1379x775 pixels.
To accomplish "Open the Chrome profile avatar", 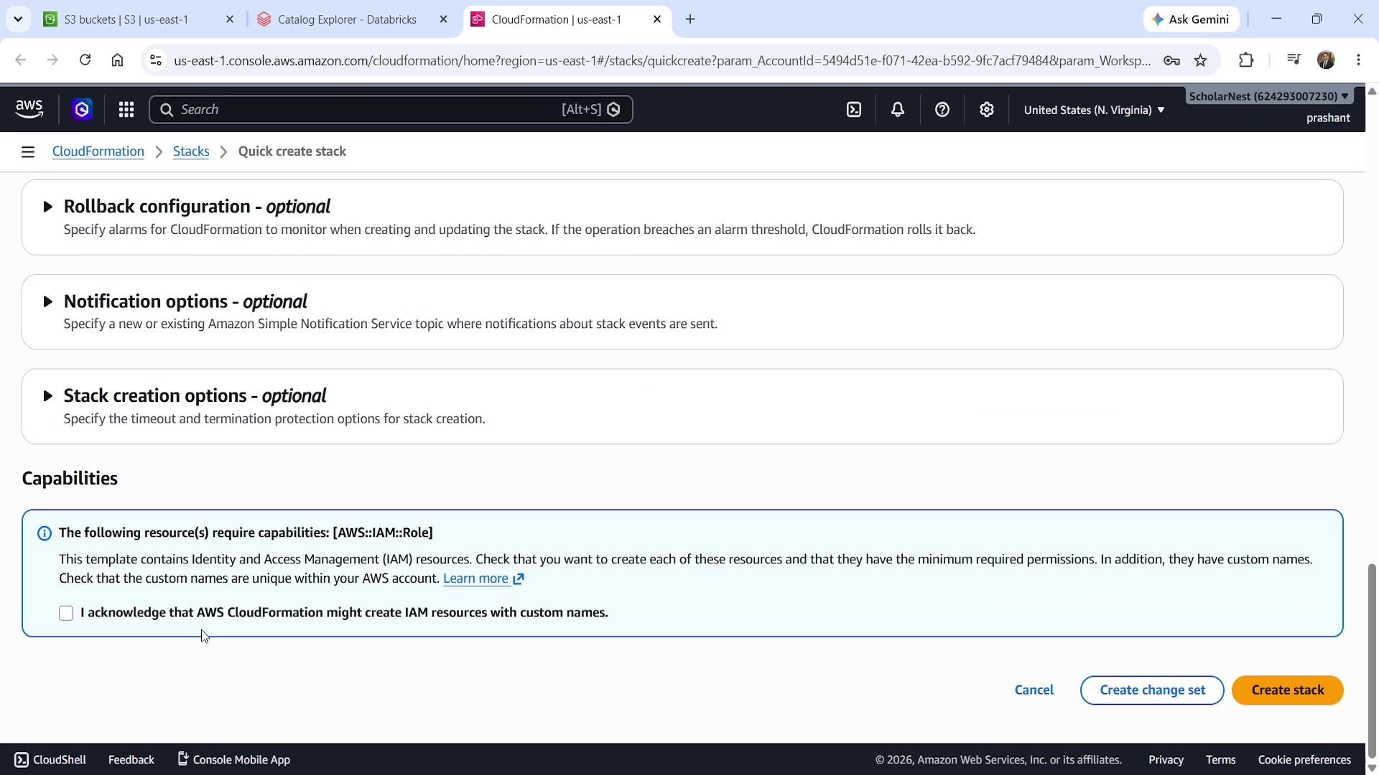I will coord(1326,60).
